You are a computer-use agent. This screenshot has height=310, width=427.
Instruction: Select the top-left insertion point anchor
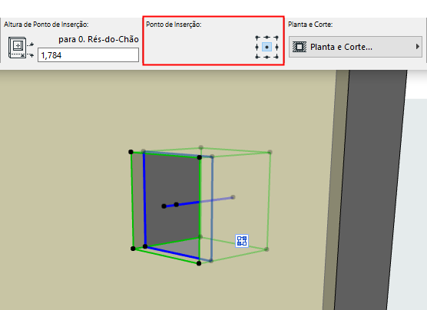coord(257,38)
